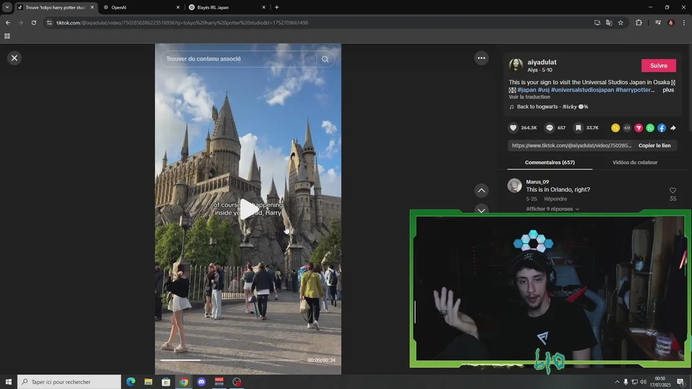Viewport: 692px width, 389px height.
Task: Go back in browser history
Action: point(8,23)
